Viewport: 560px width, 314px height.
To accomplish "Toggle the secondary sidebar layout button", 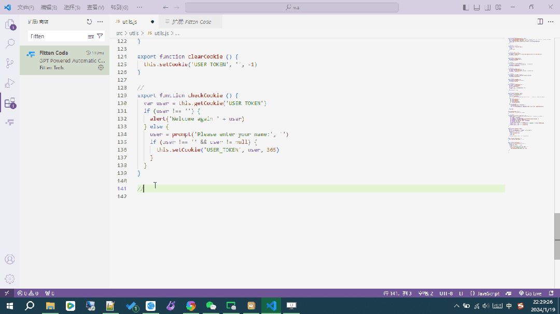I will click(487, 7).
